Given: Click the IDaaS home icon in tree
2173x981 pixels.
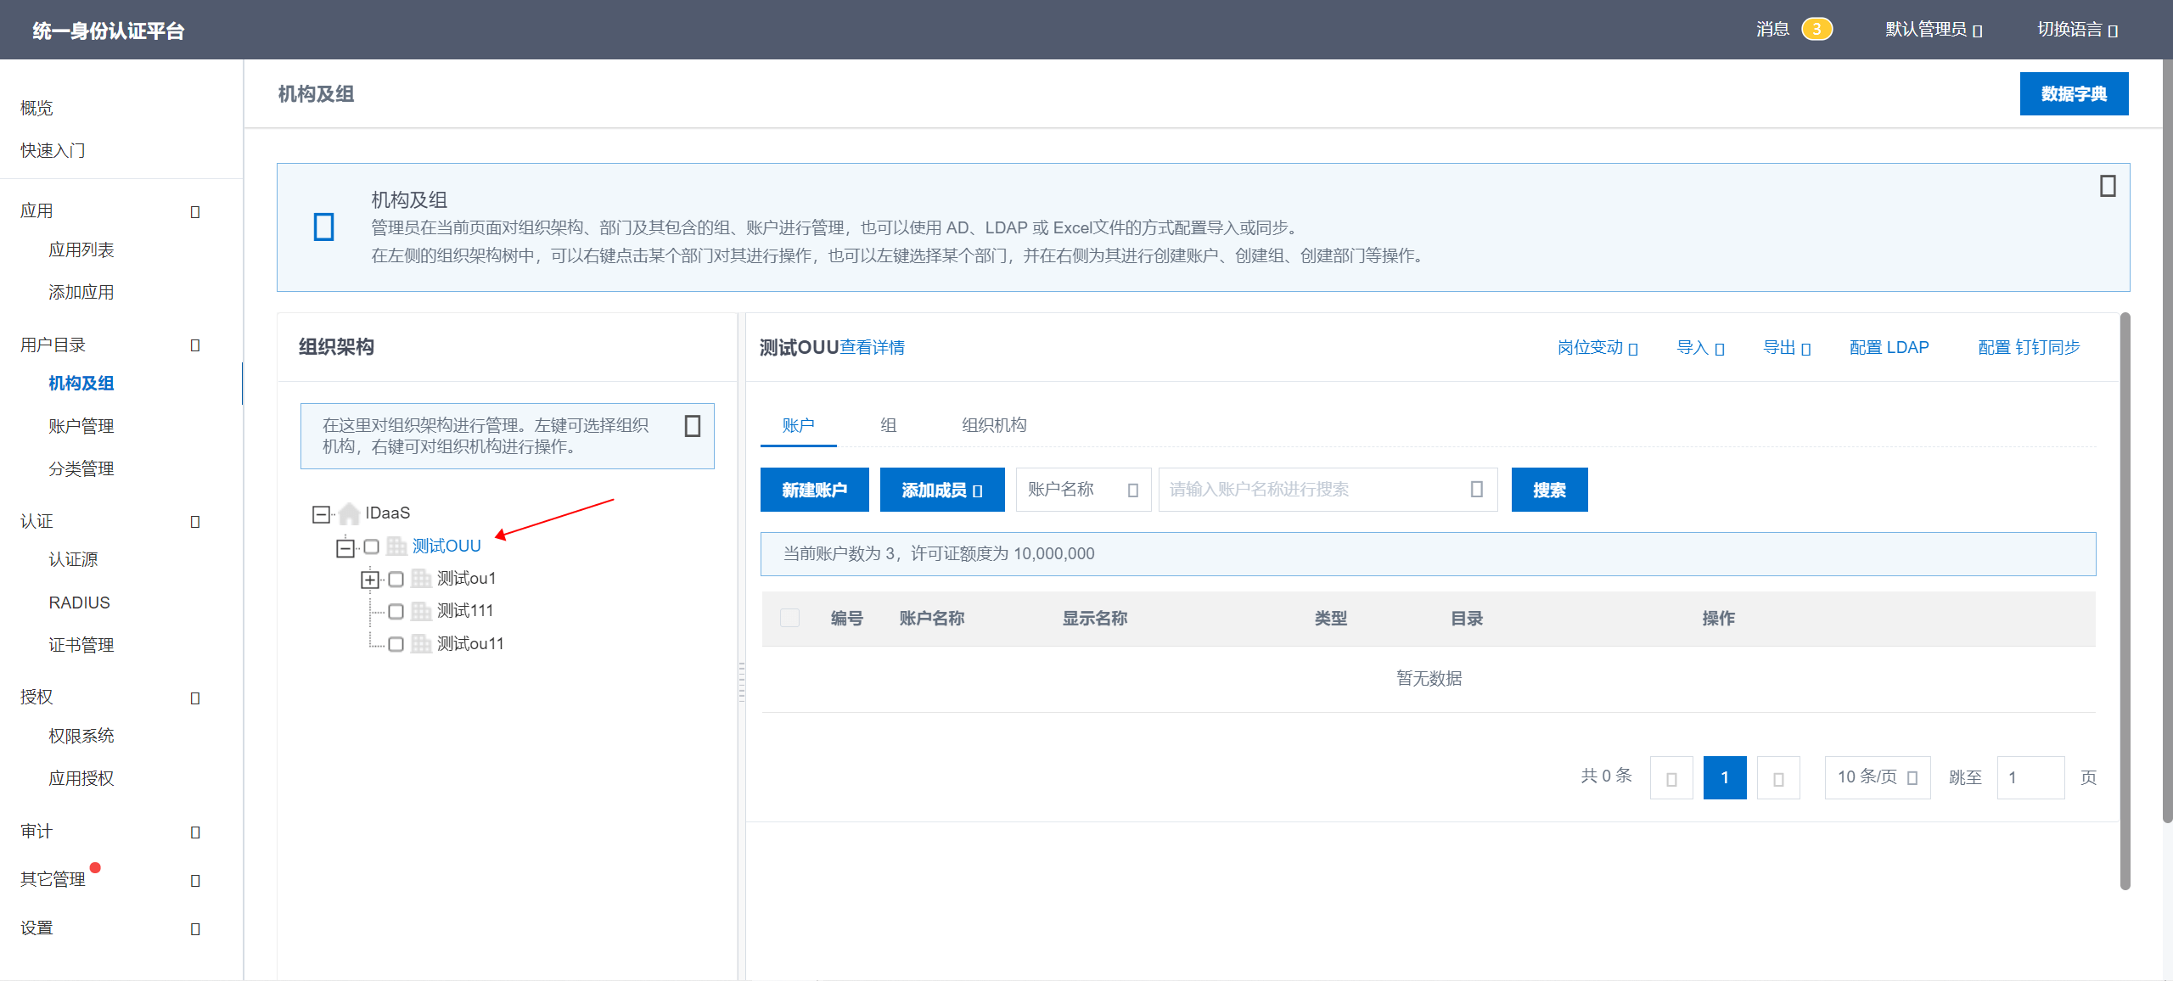Looking at the screenshot, I should coord(349,513).
